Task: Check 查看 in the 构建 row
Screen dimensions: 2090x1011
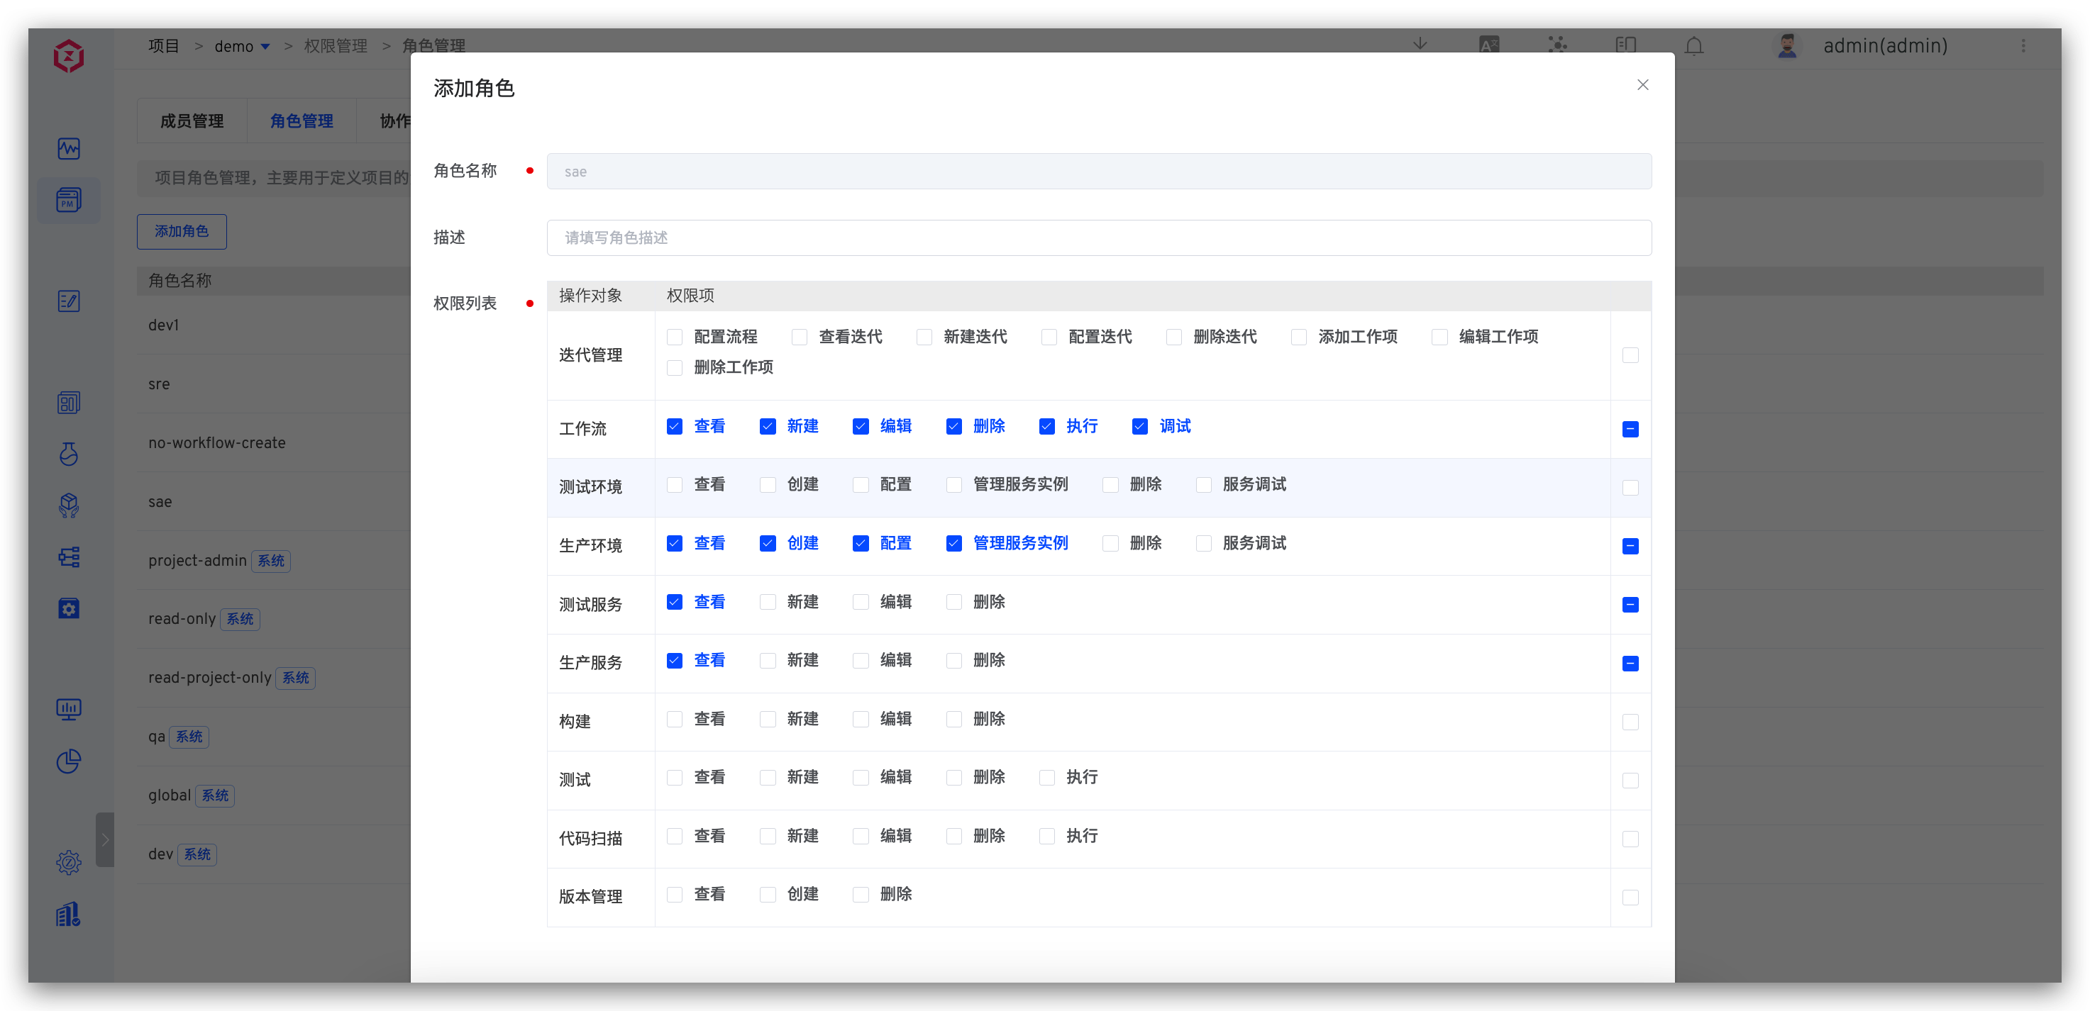Action: (674, 718)
